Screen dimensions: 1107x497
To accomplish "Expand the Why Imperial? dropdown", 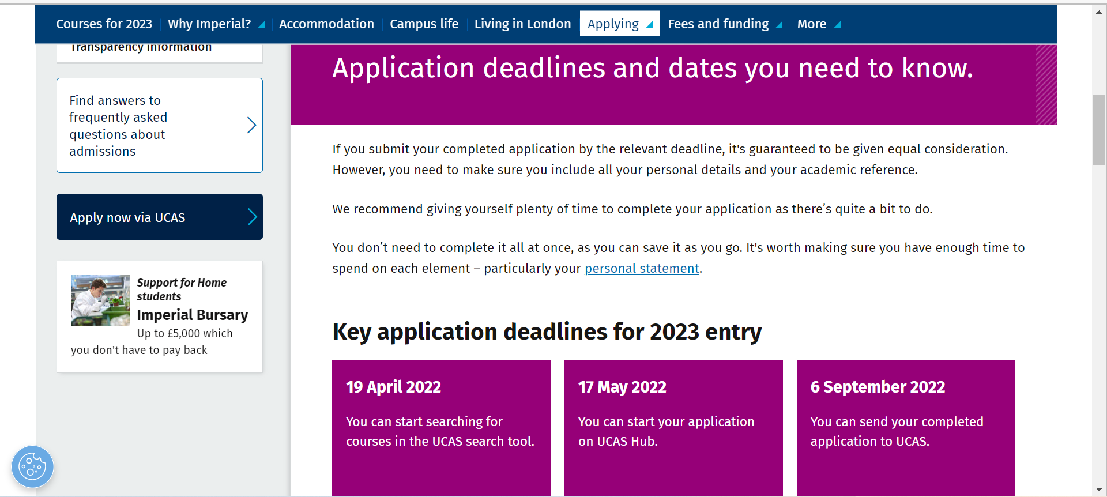I will 261,25.
